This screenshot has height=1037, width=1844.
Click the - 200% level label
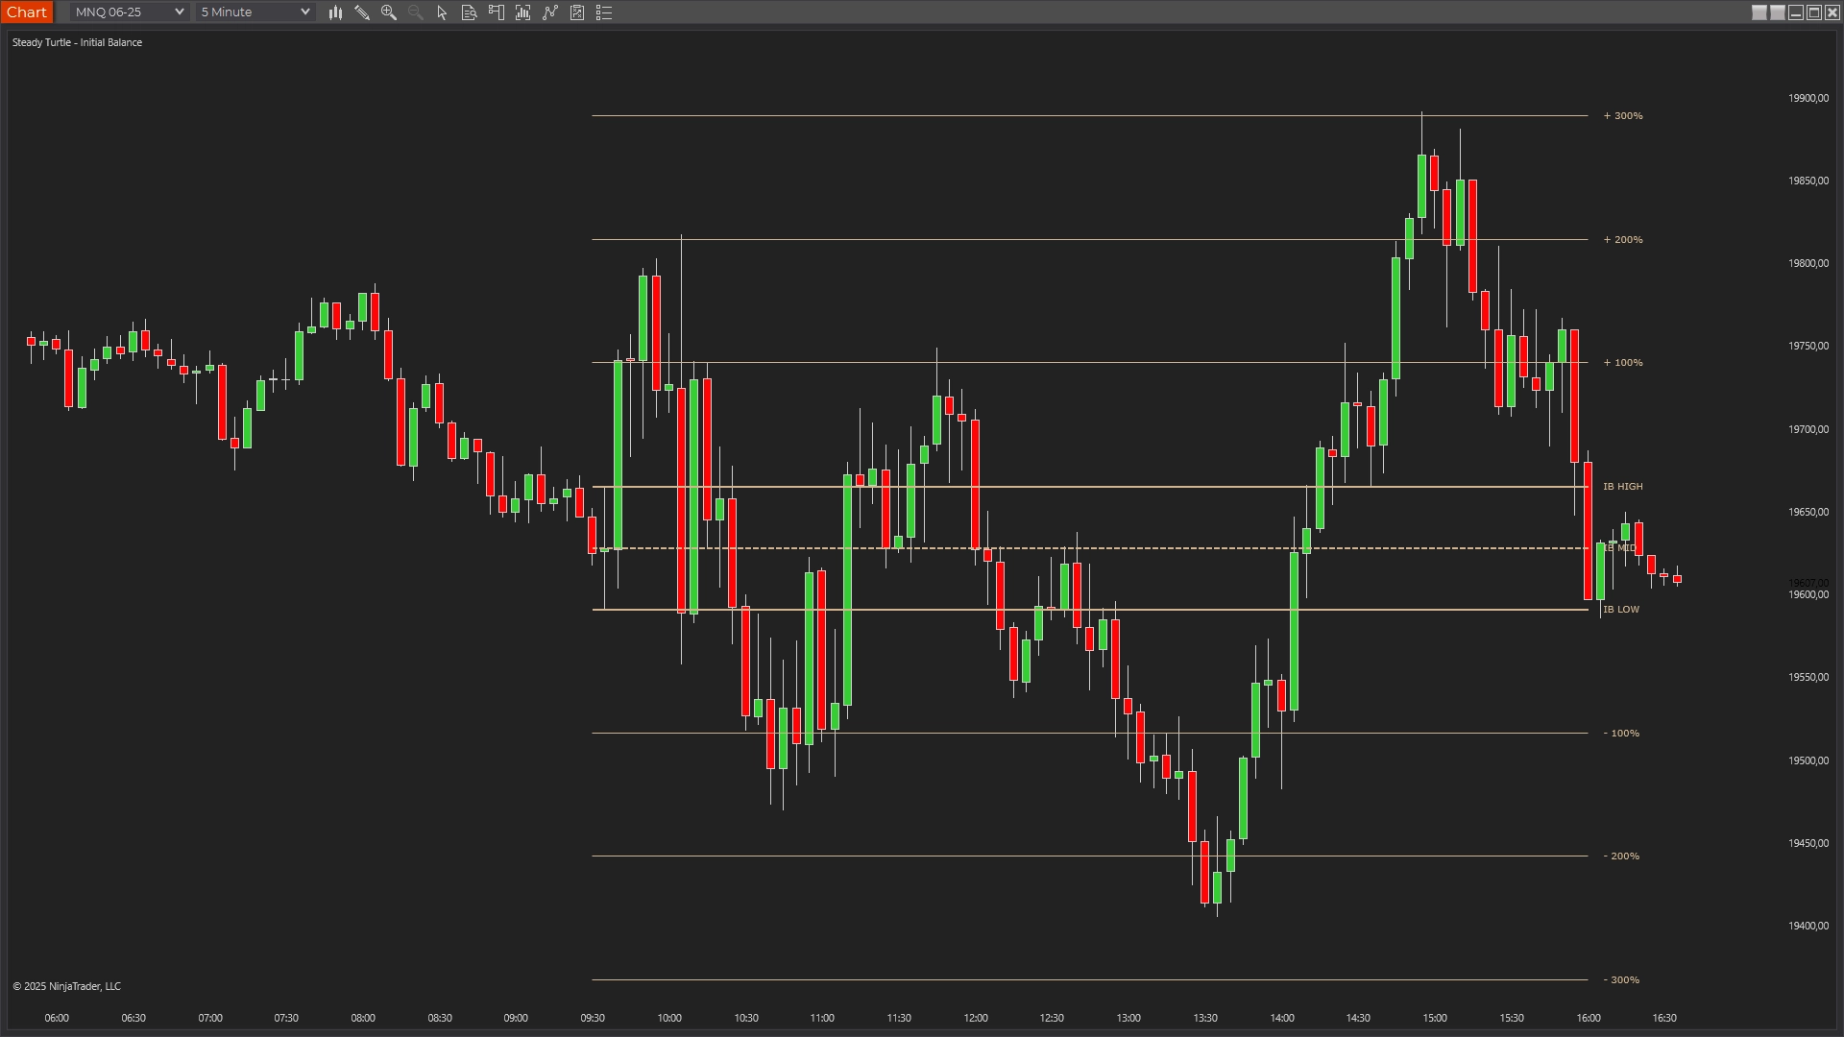click(x=1622, y=856)
